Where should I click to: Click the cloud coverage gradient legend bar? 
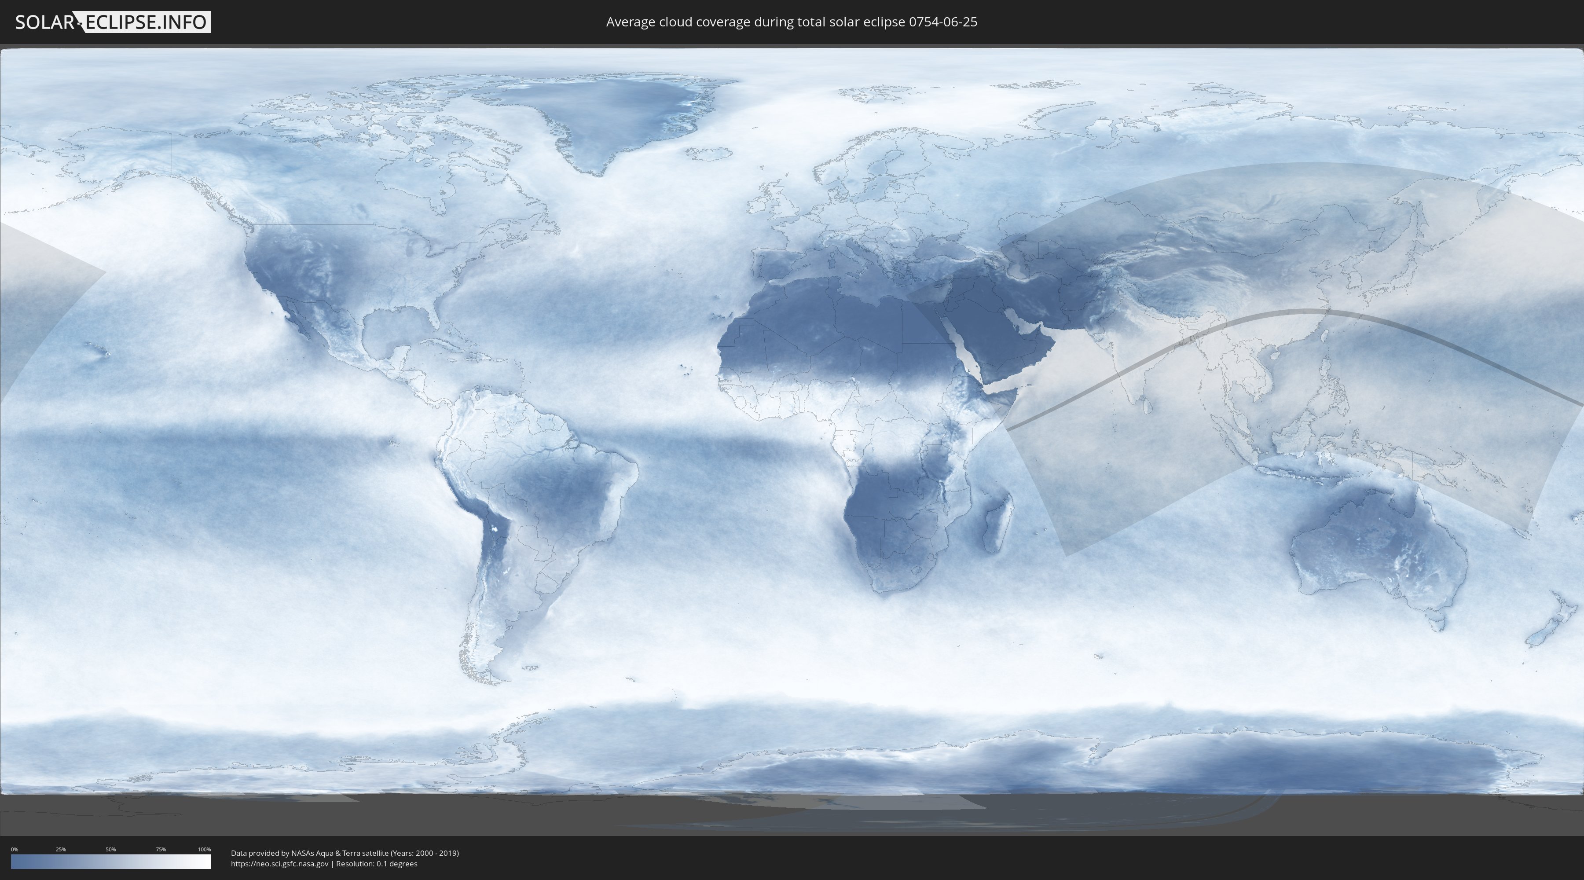111,862
